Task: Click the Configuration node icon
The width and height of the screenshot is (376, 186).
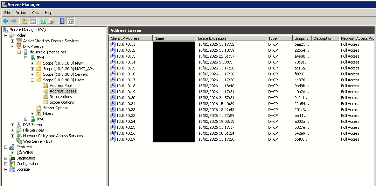Action: [x=12, y=164]
